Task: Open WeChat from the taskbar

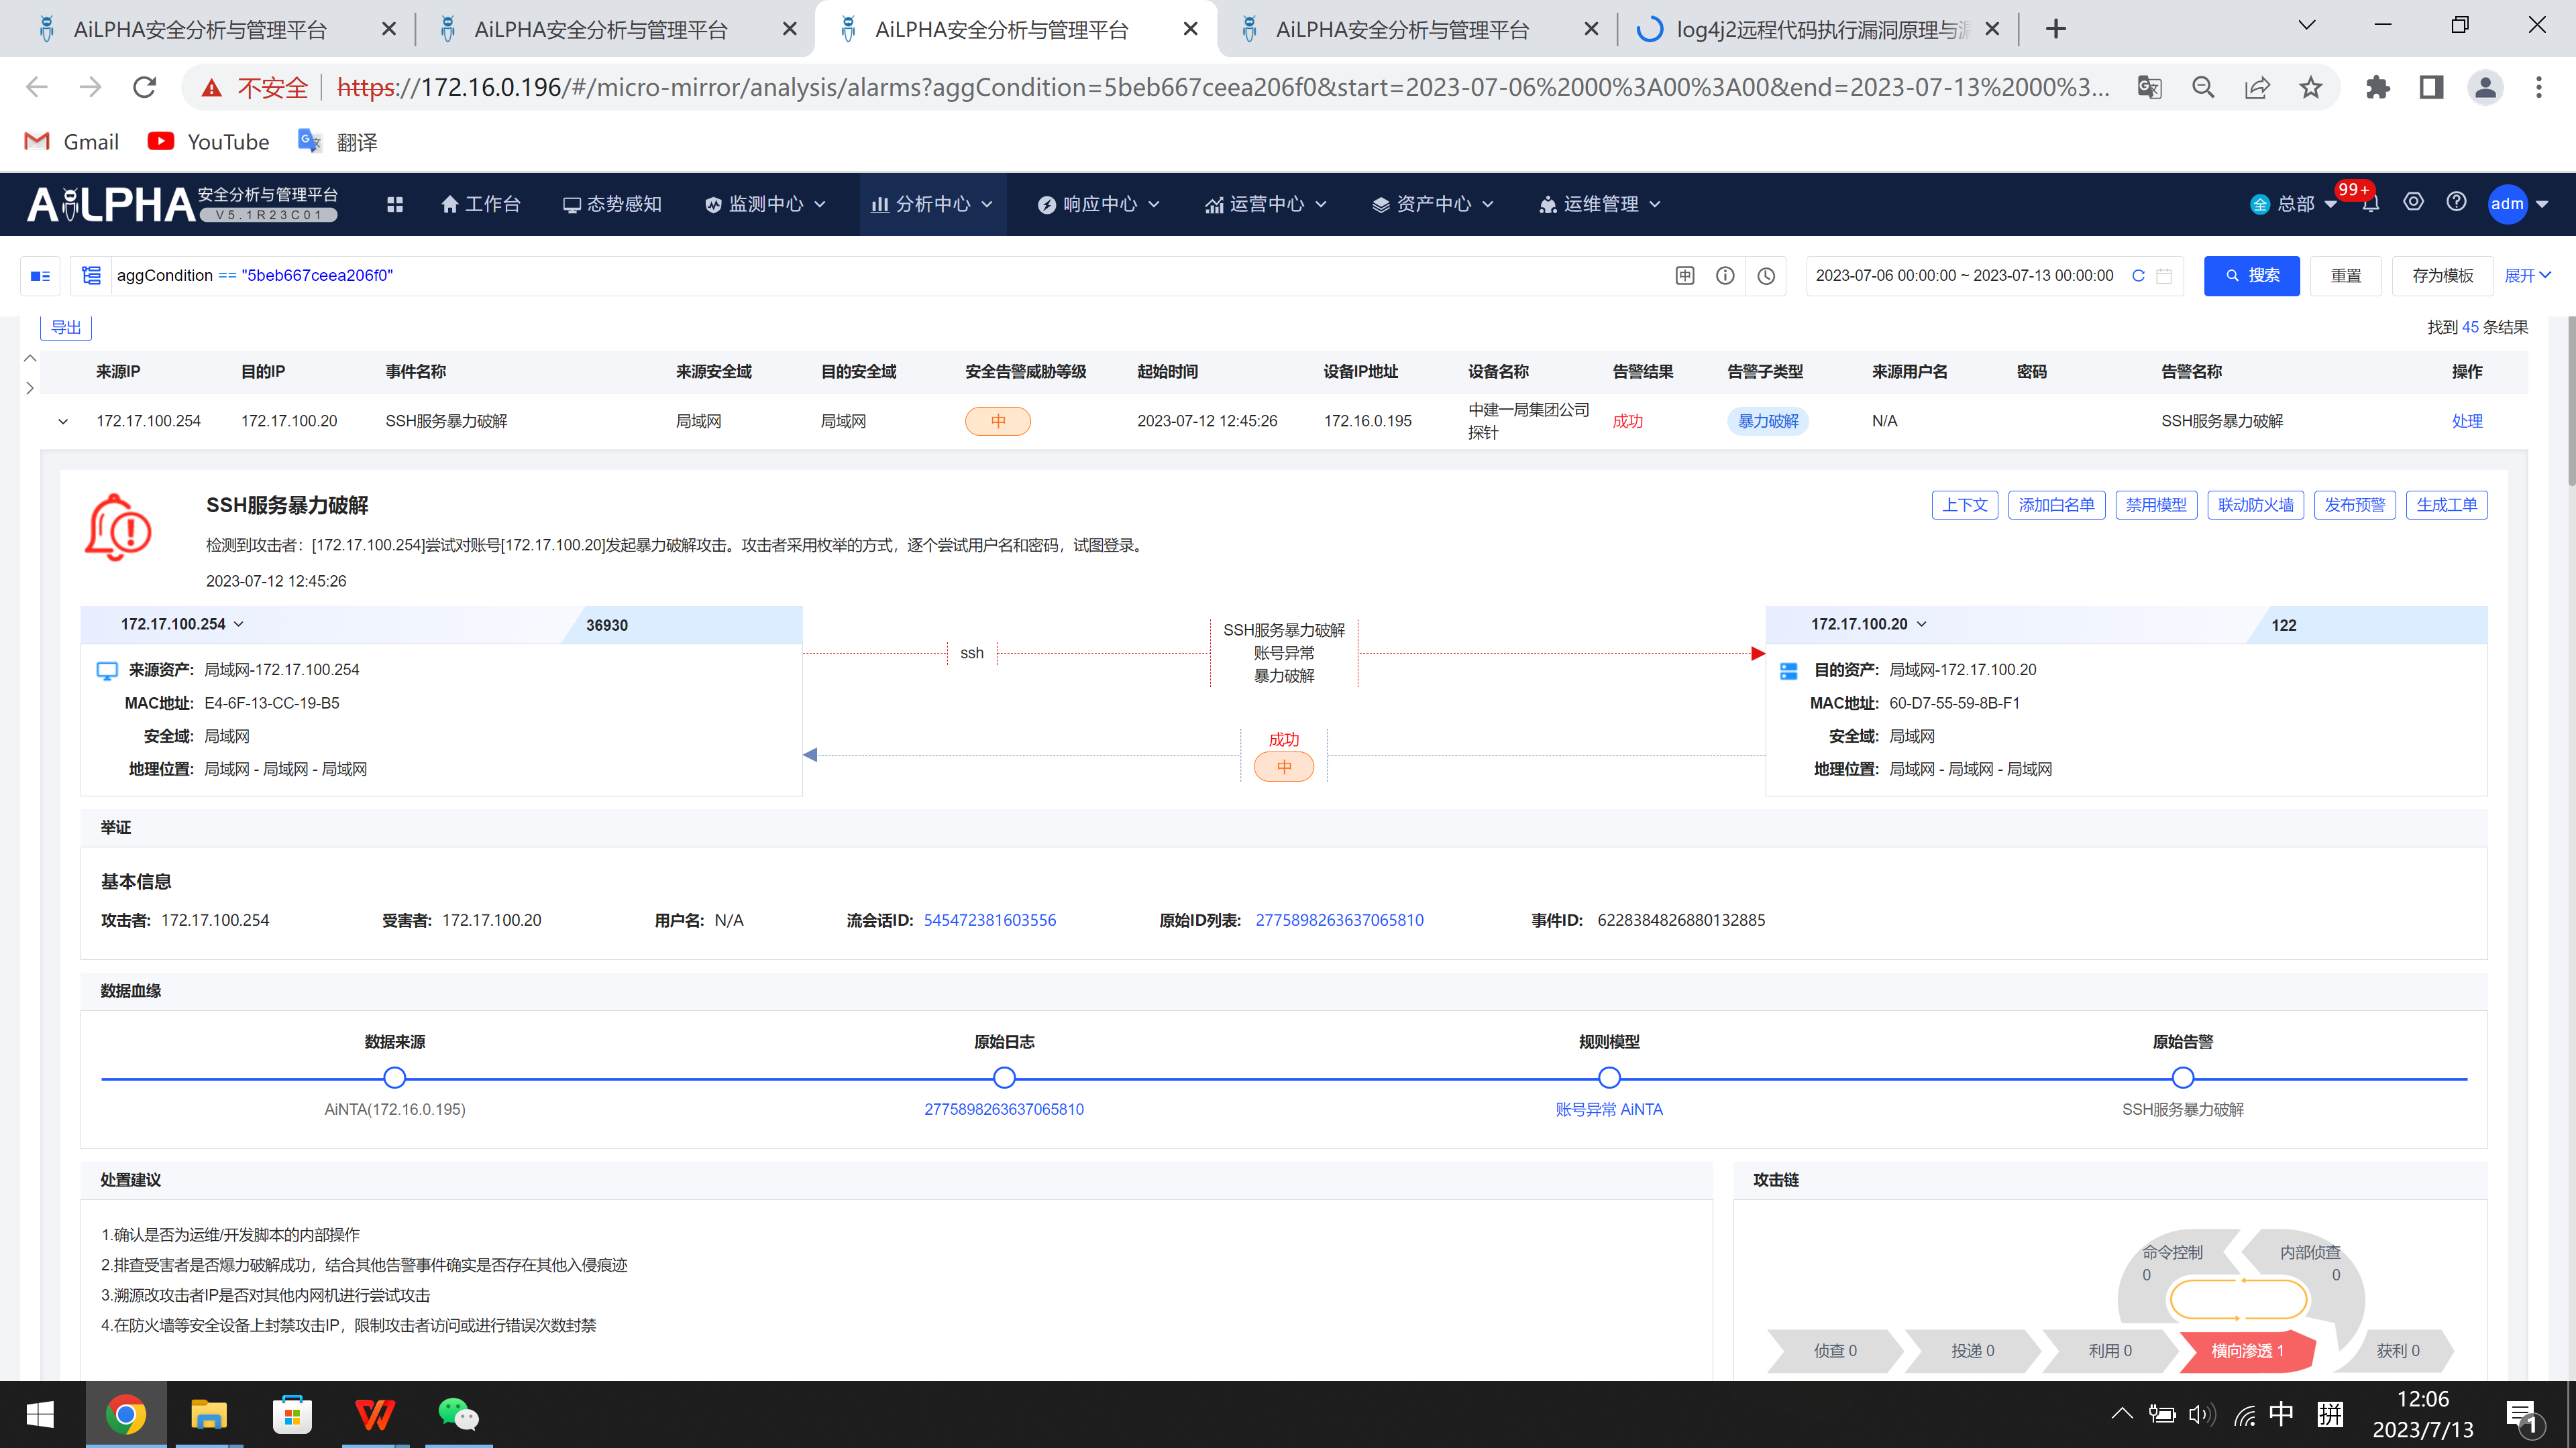Action: coord(458,1414)
